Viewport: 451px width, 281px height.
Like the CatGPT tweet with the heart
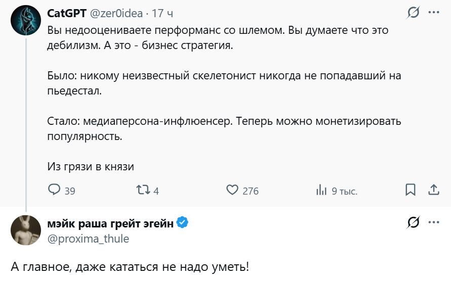[x=232, y=190]
